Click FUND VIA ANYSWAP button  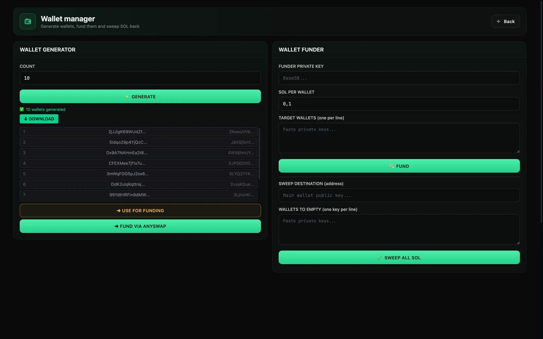click(140, 226)
